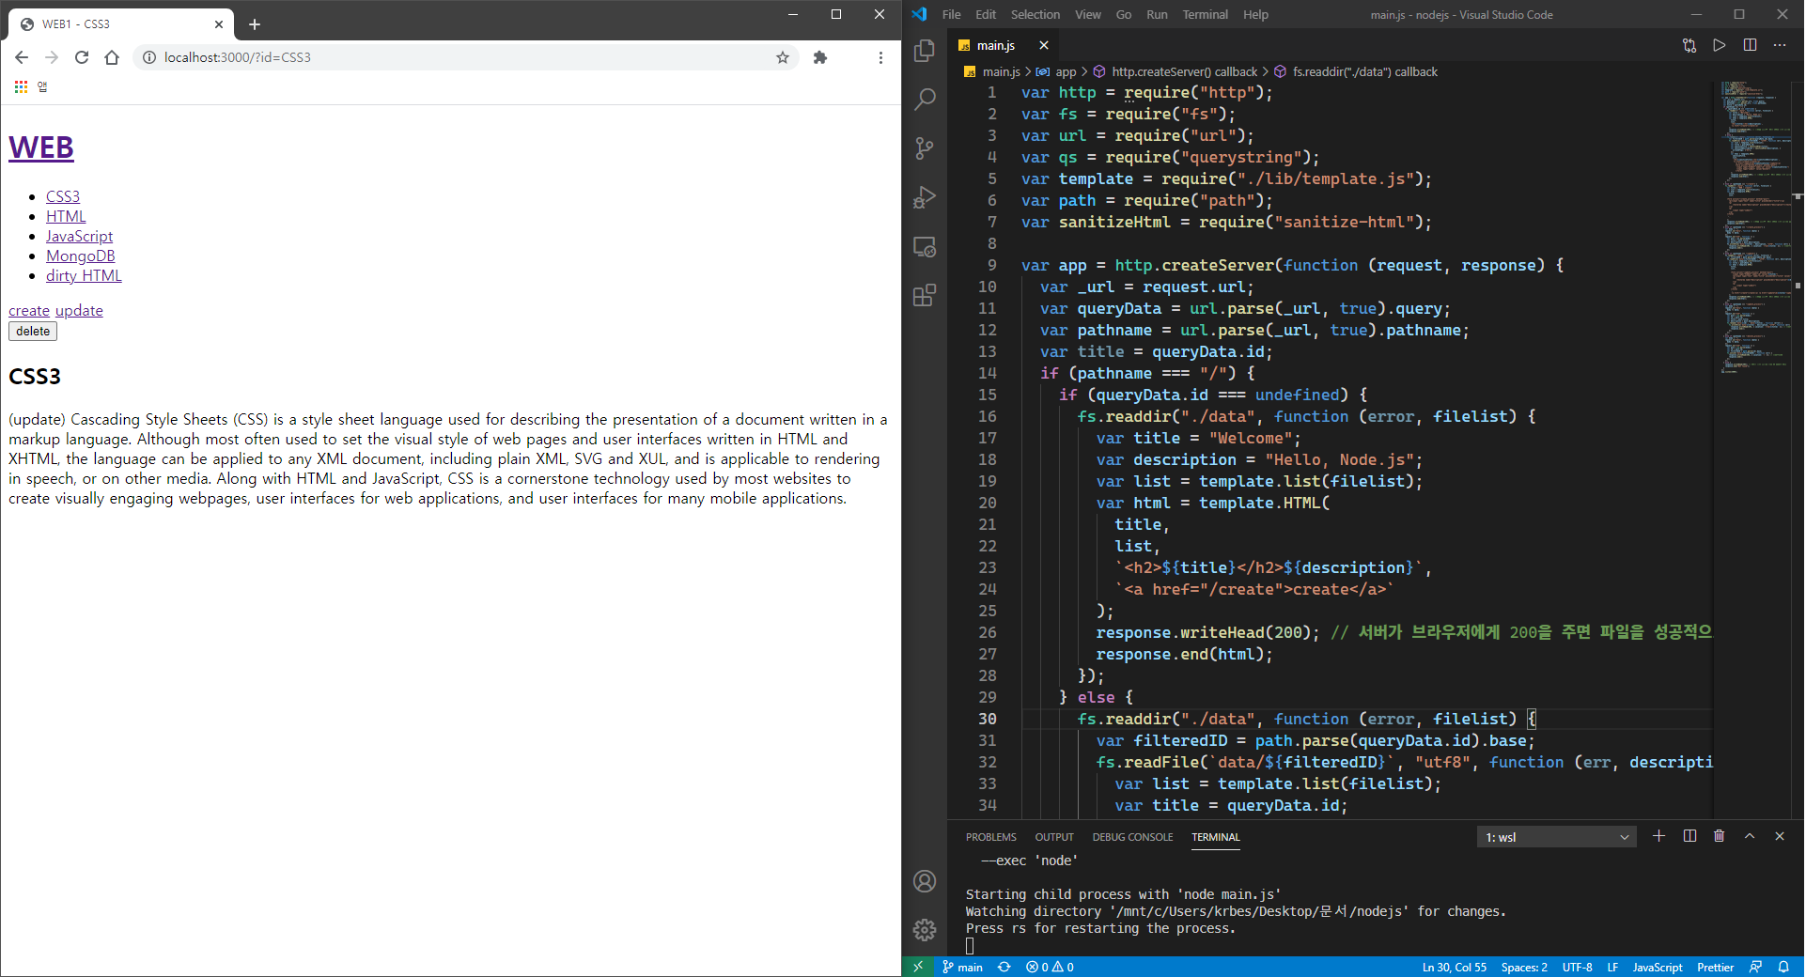
Task: Click the update link
Action: [x=79, y=310]
